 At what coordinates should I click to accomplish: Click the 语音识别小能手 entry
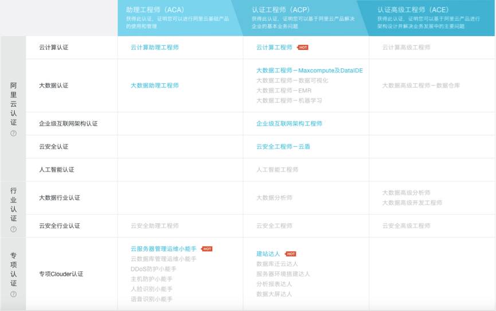coord(151,300)
